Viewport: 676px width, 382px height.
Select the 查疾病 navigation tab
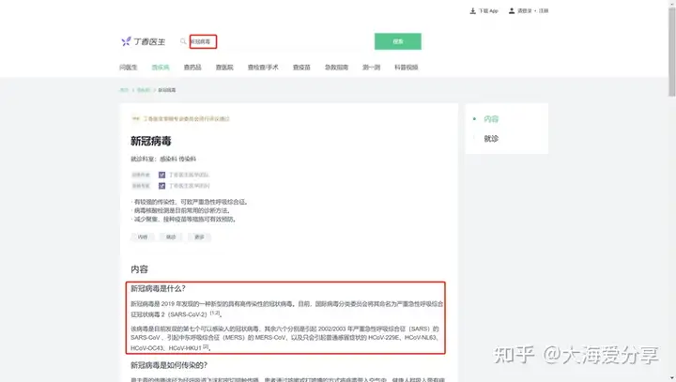(161, 68)
